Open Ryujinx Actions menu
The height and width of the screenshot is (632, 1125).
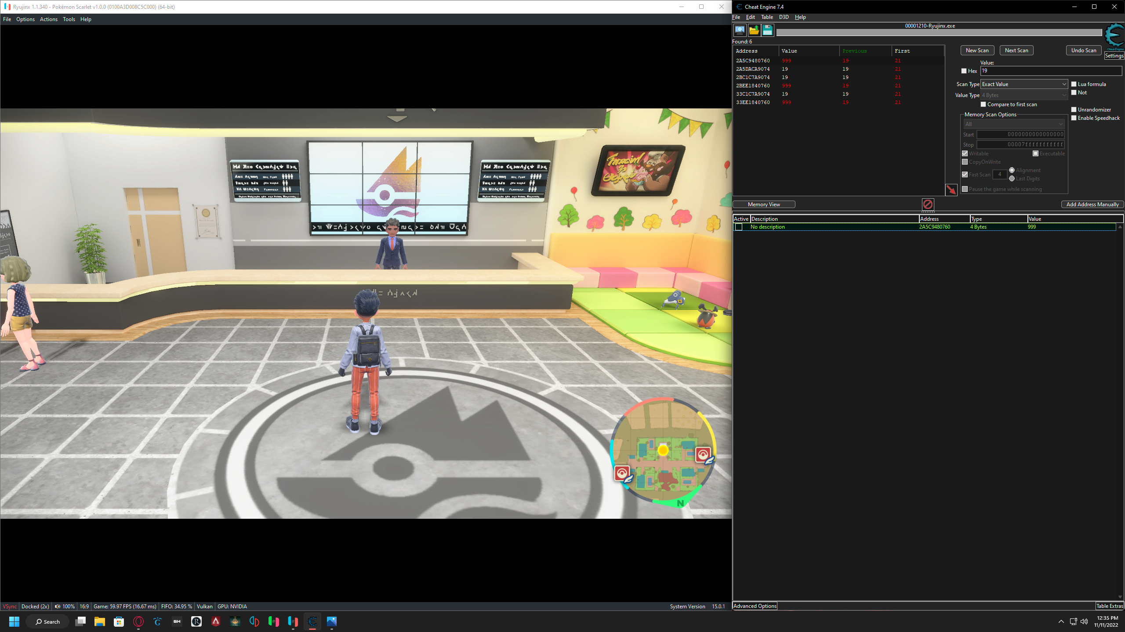pos(49,19)
